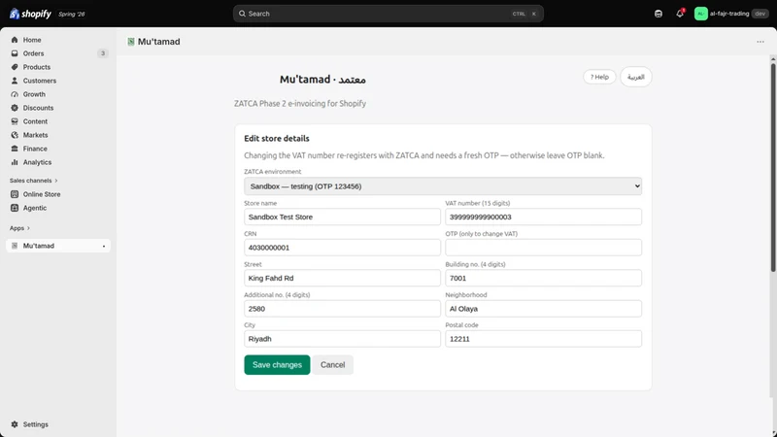Click the Store name field
Screen dimensions: 777x437
[342, 217]
